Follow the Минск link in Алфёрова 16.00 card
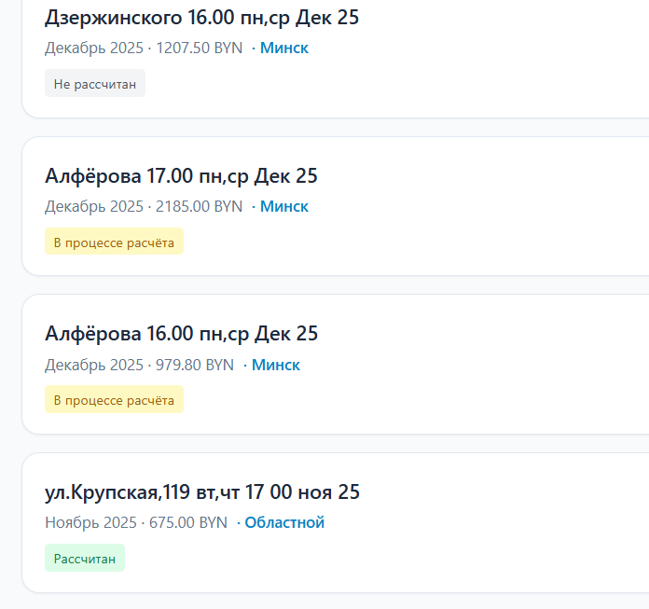This screenshot has width=649, height=609. click(x=275, y=365)
